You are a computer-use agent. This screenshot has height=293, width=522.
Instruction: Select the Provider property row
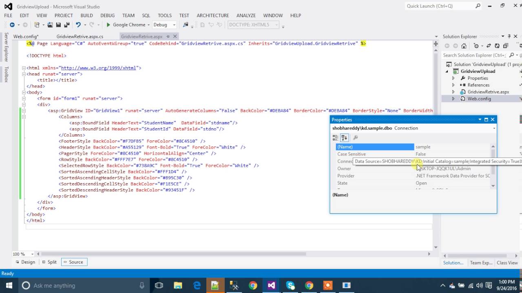tap(412, 176)
